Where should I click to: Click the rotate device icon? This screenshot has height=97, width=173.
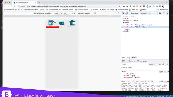click(95, 13)
